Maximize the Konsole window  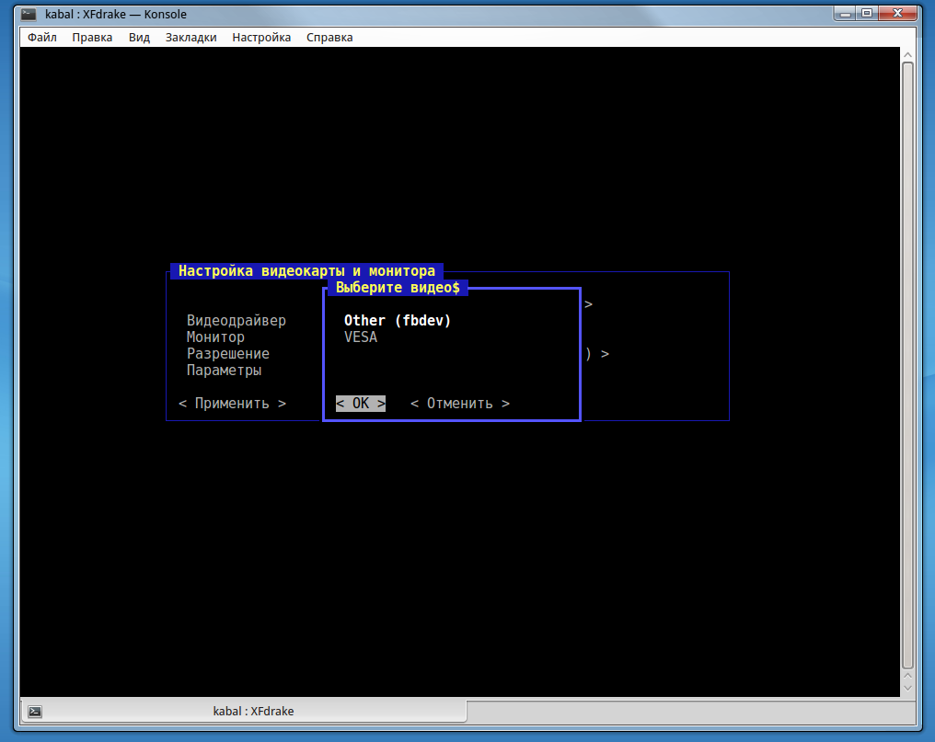tap(867, 13)
